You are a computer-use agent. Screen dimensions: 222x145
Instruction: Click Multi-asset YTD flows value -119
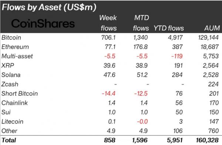click(177, 56)
